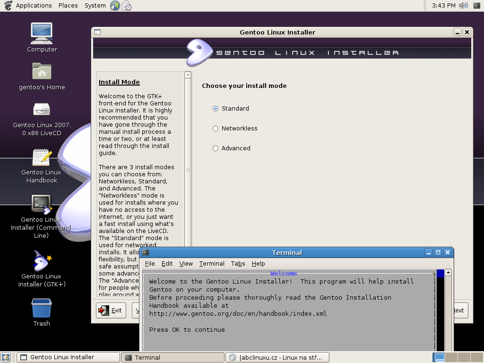Image resolution: width=484 pixels, height=363 pixels.
Task: Click the Show Desktop icon in bottom panel
Action: [x=6, y=357]
